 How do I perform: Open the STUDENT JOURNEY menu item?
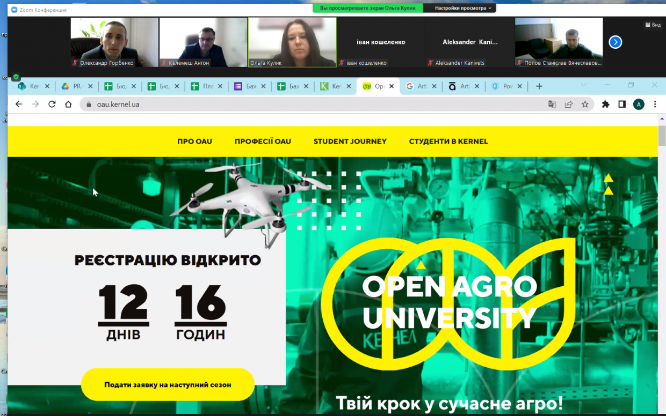(x=350, y=142)
